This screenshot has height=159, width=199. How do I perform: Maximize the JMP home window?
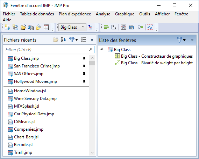(x=175, y=5)
